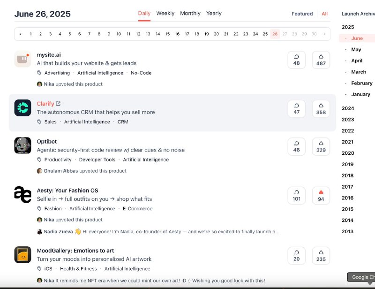375x289 pixels.
Task: Expand 2013 in Launch Archive
Action: pyautogui.click(x=348, y=232)
